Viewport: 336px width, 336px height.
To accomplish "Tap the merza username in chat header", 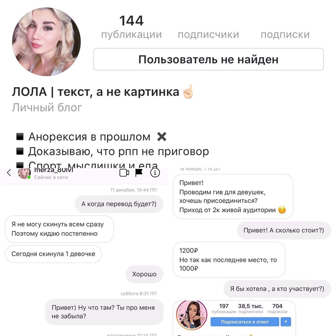I will click(x=54, y=170).
